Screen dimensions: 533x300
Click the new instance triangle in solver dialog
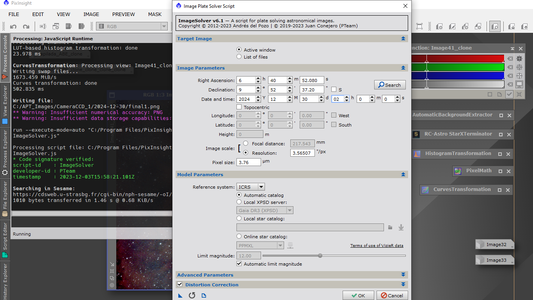point(181,295)
